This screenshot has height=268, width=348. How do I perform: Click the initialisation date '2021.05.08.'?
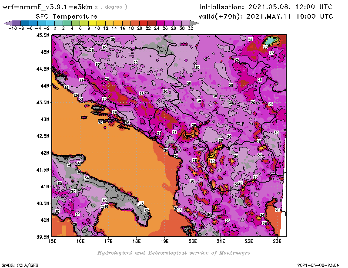269,7
